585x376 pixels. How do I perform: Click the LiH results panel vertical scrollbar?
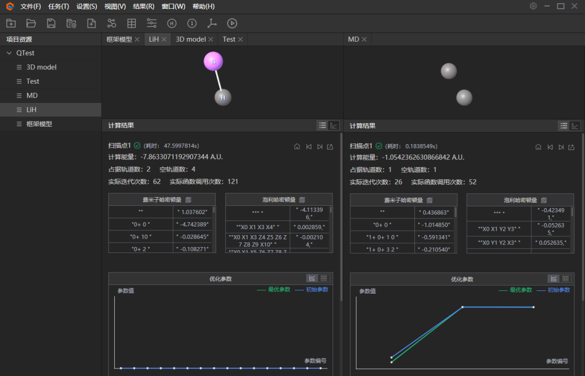(341, 216)
